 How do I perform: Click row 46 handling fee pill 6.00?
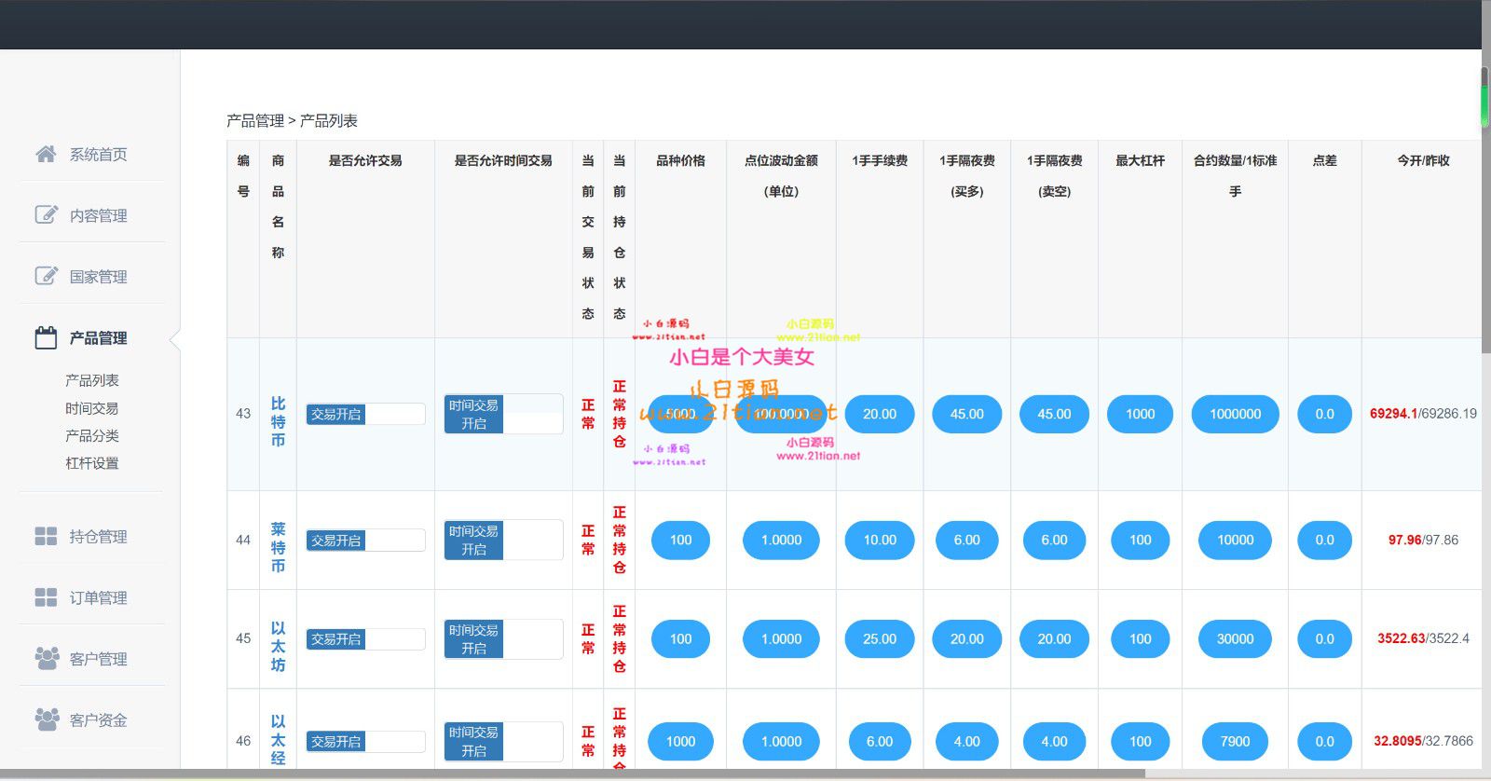click(x=880, y=741)
